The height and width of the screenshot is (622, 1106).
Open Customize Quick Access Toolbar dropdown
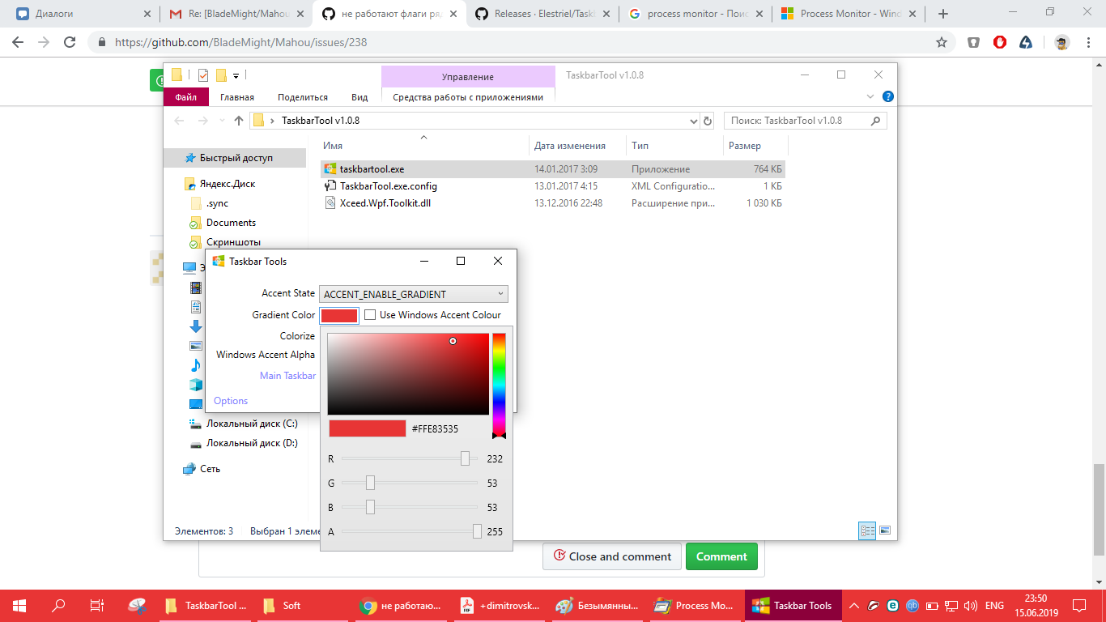click(236, 75)
